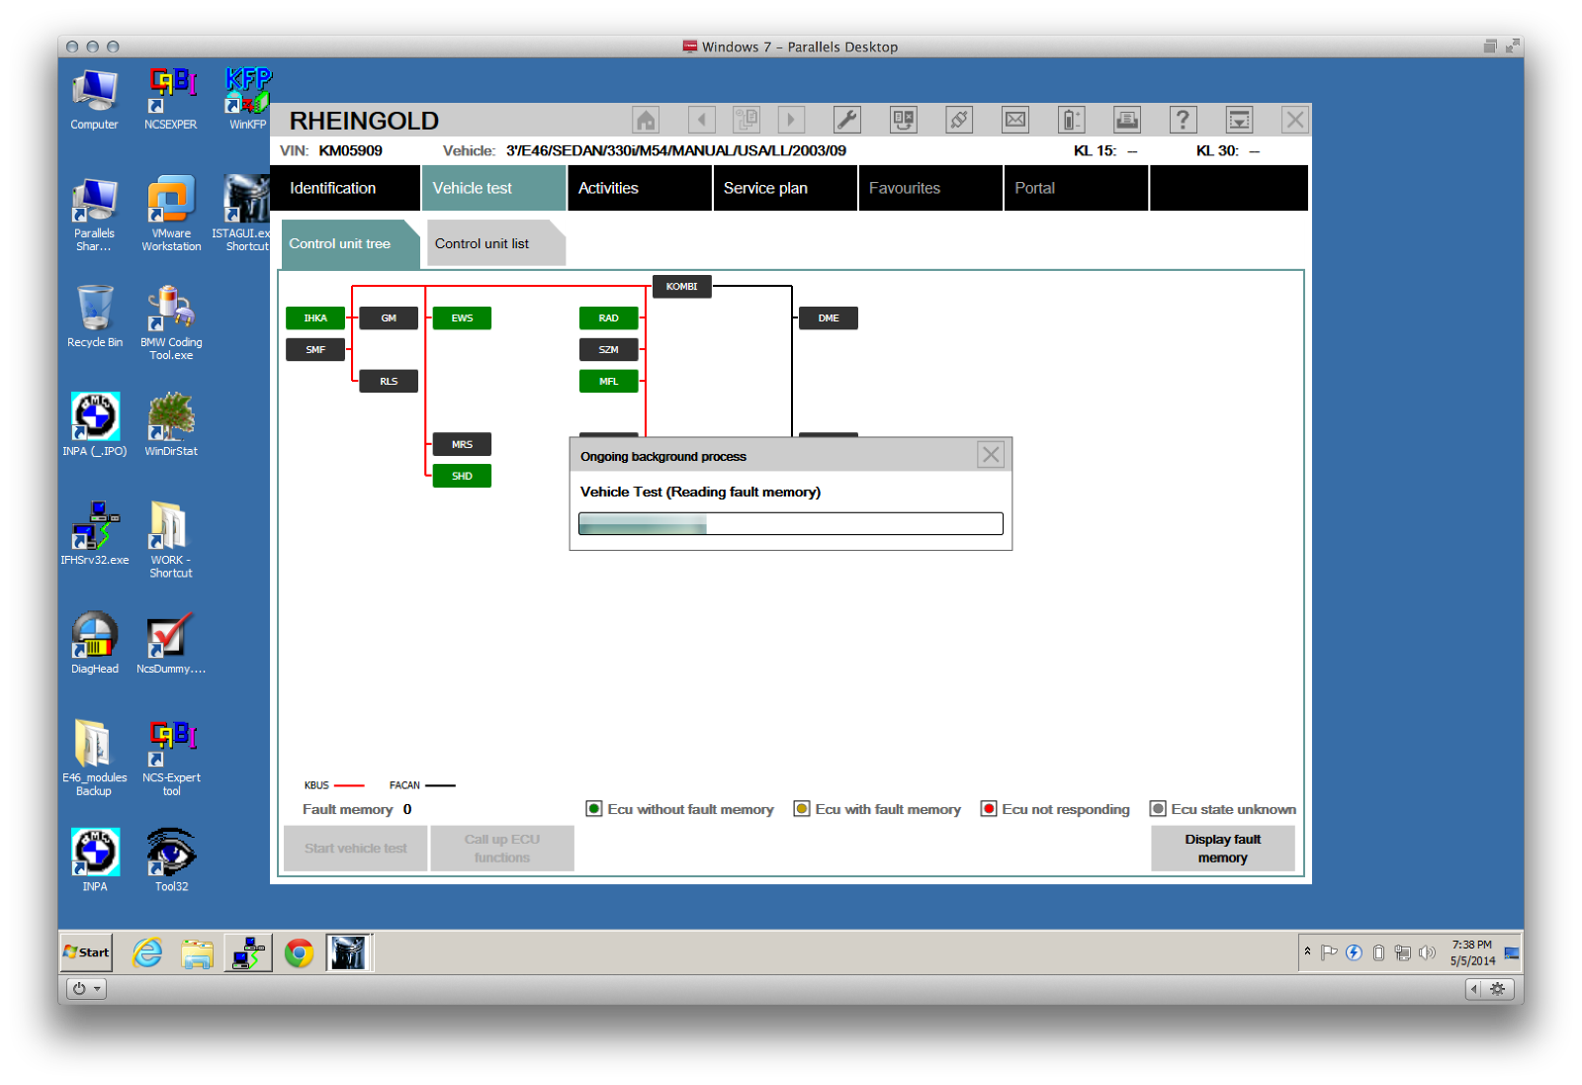Click the minimize-to-tray window icon in Rheingold
This screenshot has width=1582, height=1085.
[x=1239, y=121]
